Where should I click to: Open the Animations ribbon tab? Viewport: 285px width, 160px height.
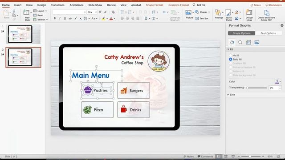coord(77,5)
